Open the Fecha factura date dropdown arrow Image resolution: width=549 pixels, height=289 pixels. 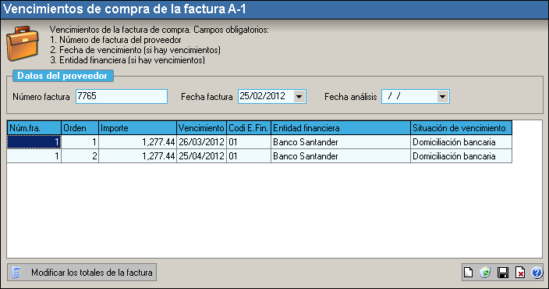click(x=299, y=96)
